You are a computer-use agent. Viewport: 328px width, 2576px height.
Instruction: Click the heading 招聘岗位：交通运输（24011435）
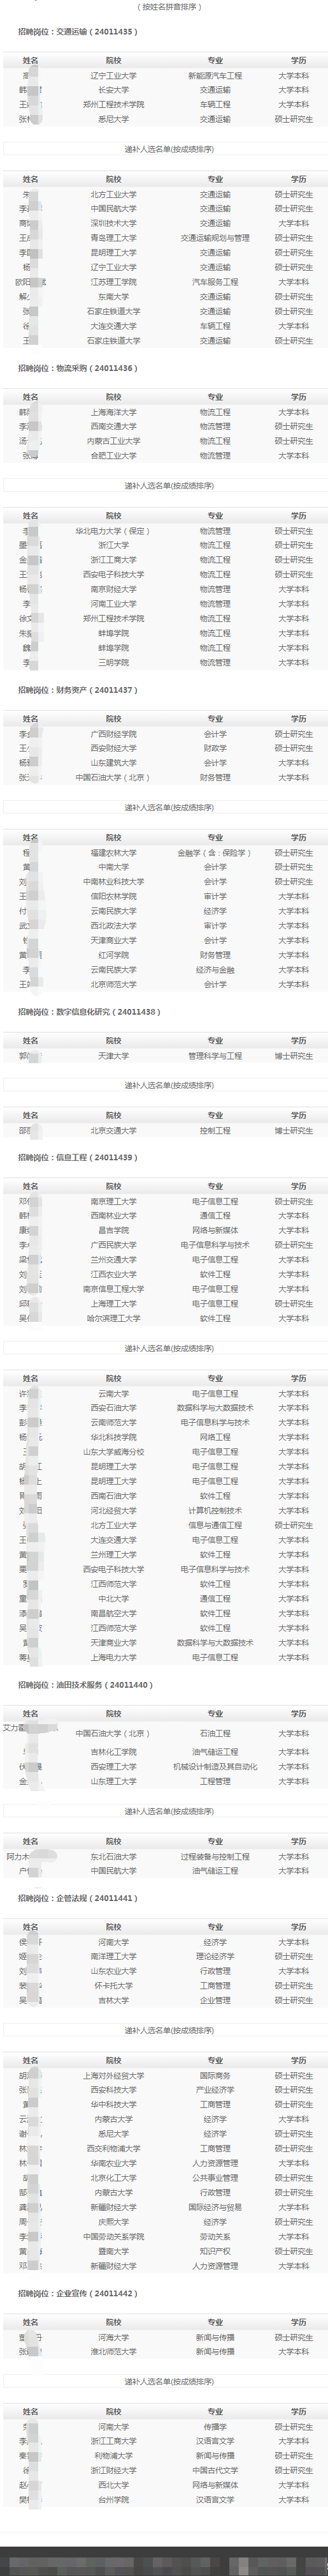(x=78, y=32)
